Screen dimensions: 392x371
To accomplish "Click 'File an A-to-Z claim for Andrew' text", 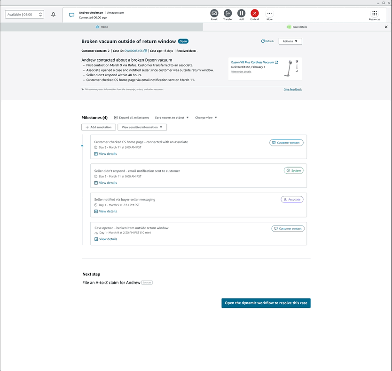I will [111, 282].
